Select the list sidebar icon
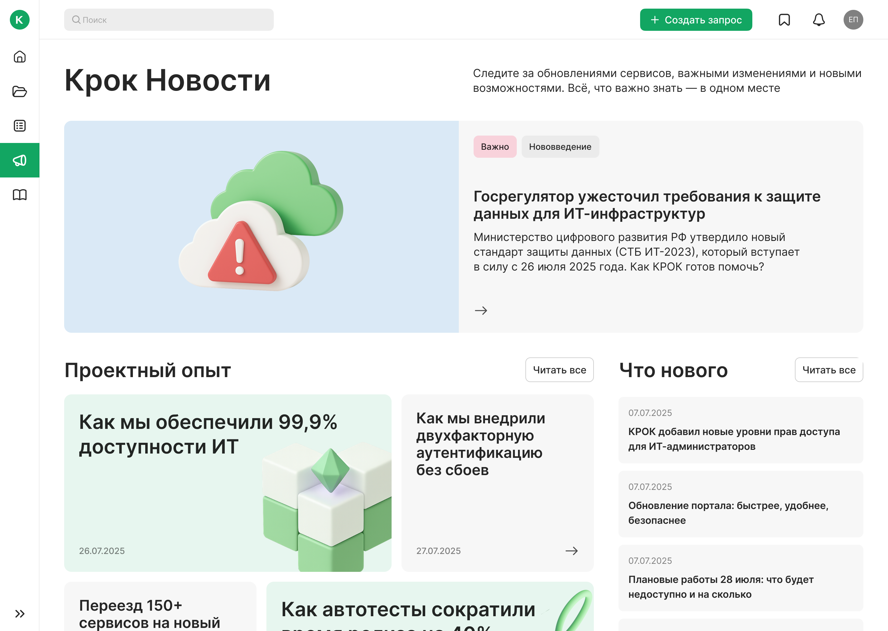The height and width of the screenshot is (631, 888). coord(19,126)
